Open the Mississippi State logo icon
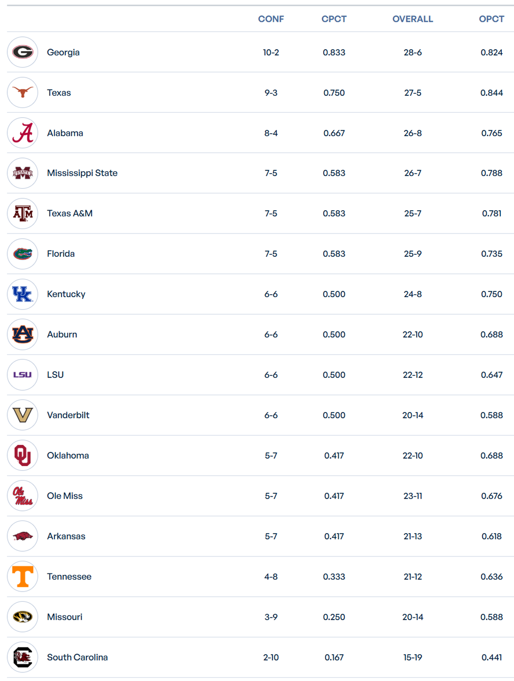Image resolution: width=514 pixels, height=681 pixels. pos(22,173)
